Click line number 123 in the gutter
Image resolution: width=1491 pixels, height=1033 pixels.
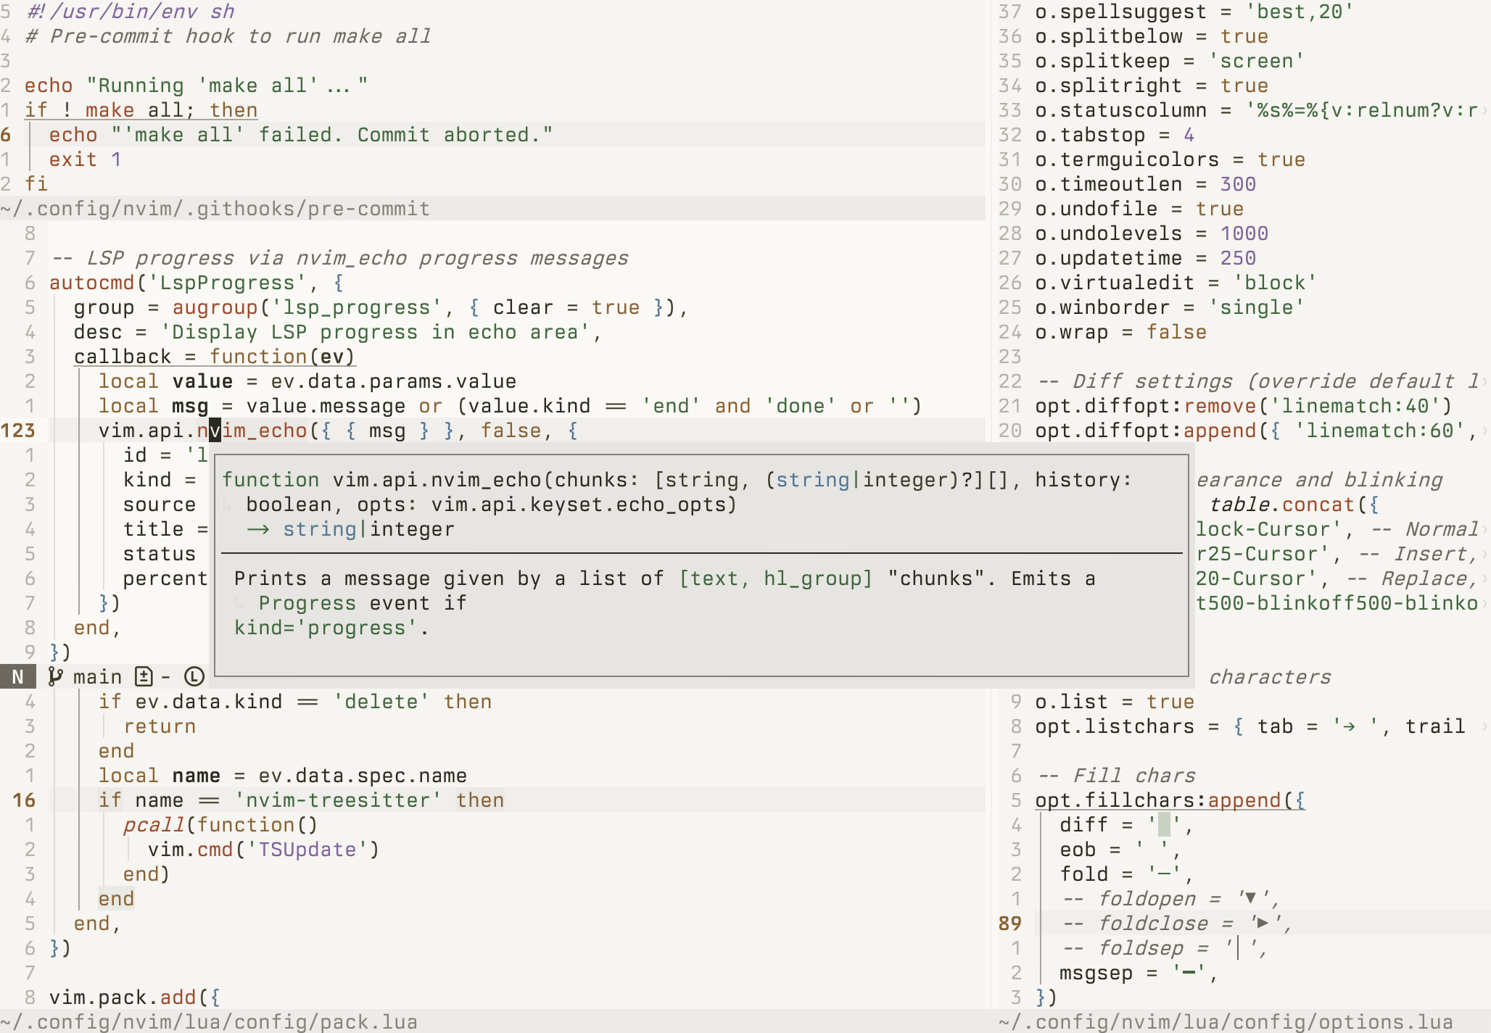click(18, 431)
